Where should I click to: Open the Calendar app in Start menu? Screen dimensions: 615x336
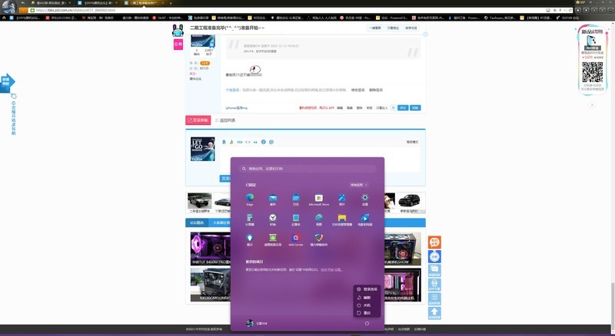tap(296, 199)
